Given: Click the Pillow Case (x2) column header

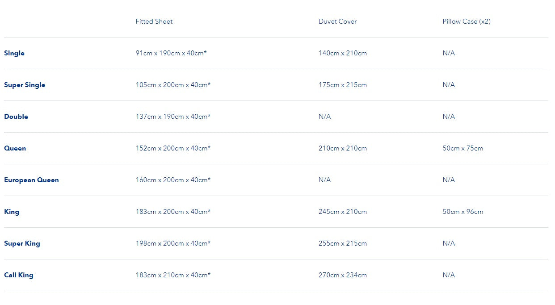Looking at the screenshot, I should [466, 21].
